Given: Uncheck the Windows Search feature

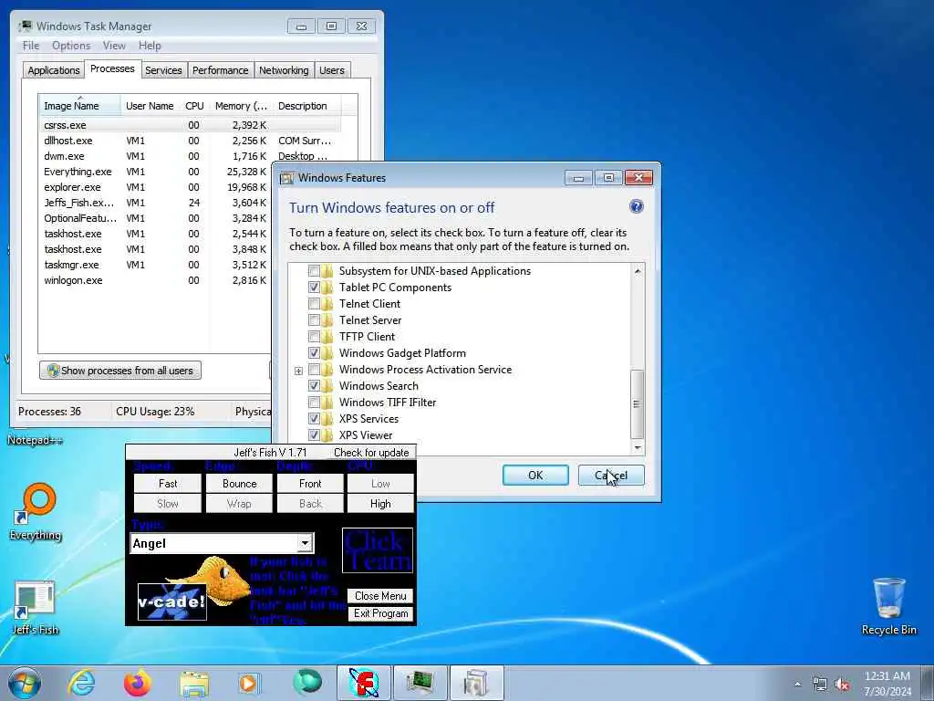Looking at the screenshot, I should [314, 386].
